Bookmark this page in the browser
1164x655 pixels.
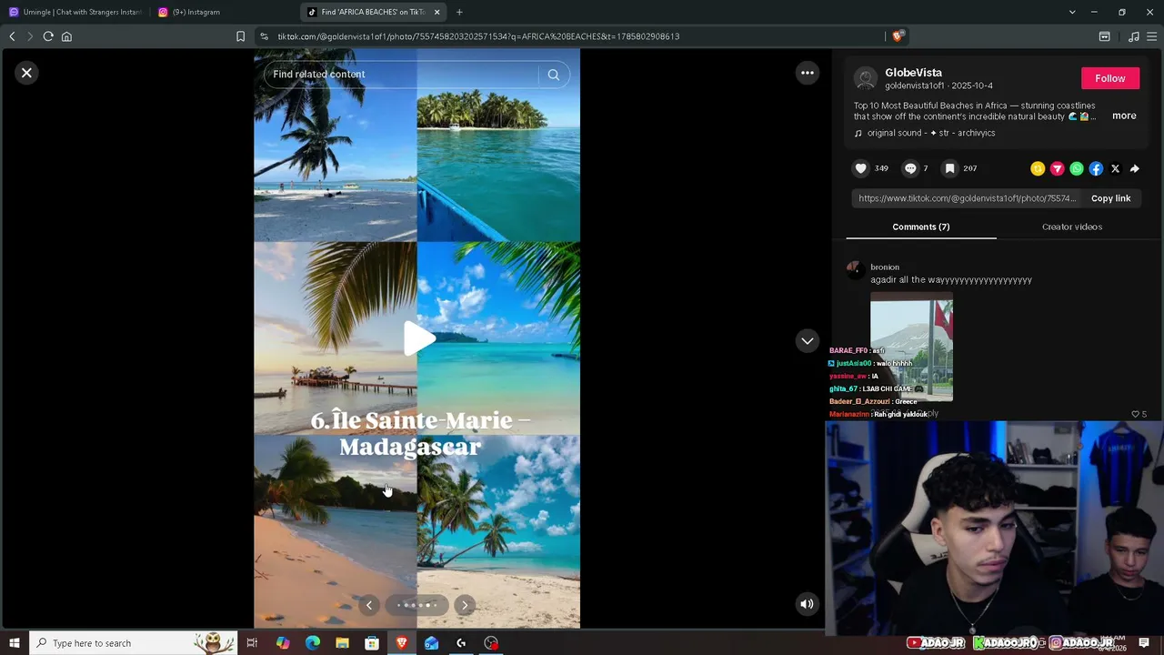click(x=240, y=36)
